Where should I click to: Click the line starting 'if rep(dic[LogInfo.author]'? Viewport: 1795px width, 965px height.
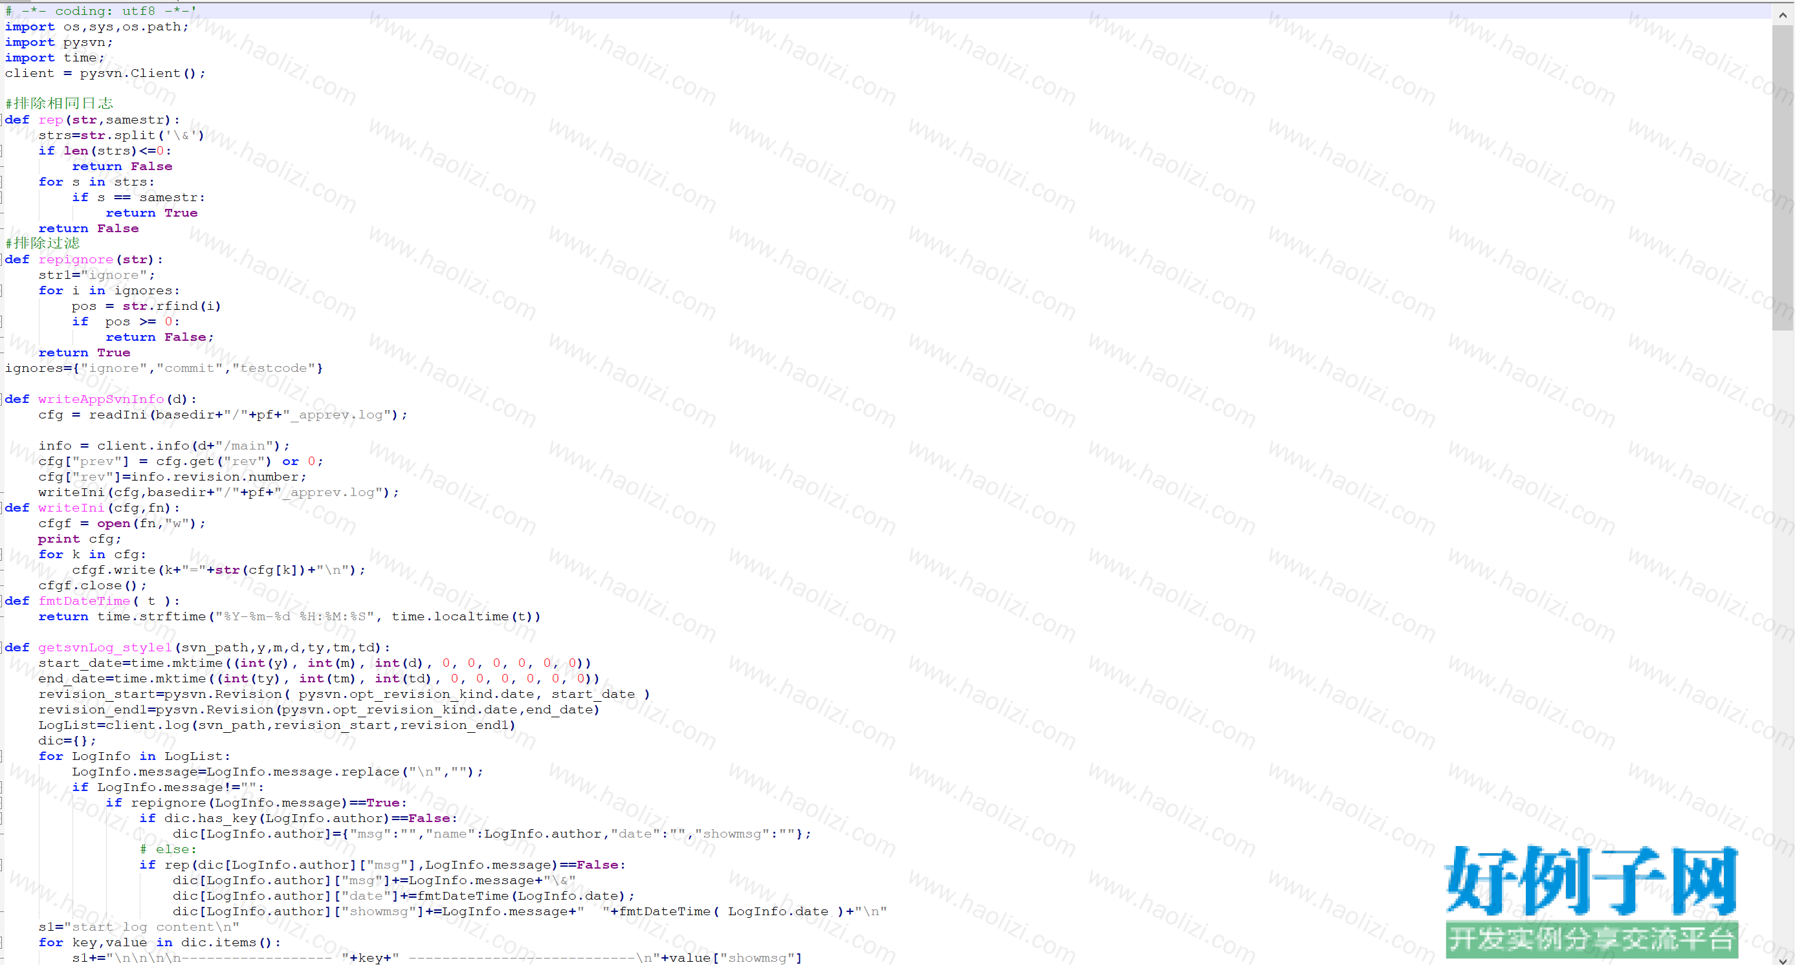382,865
